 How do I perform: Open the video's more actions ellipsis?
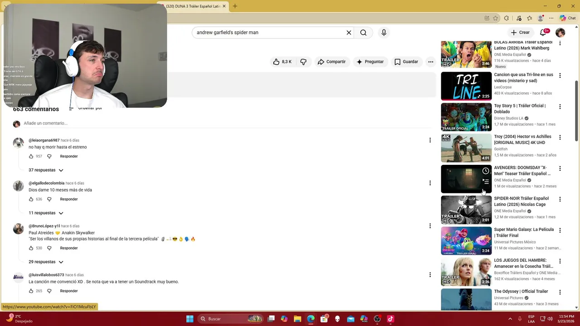[x=431, y=62]
